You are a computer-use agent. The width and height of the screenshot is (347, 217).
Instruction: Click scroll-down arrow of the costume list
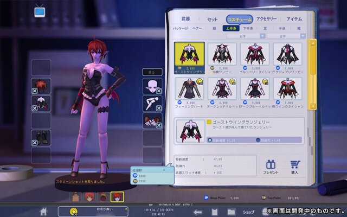pyautogui.click(x=313, y=106)
